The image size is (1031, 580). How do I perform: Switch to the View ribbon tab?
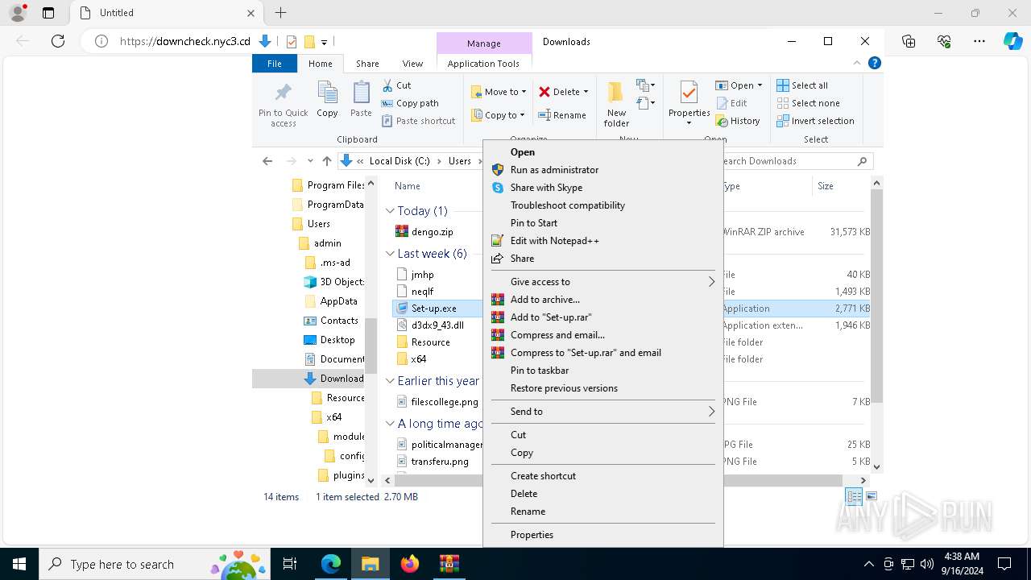coord(412,64)
